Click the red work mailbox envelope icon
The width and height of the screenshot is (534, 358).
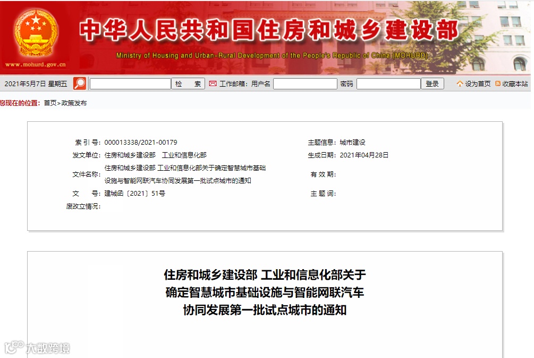[x=213, y=84]
